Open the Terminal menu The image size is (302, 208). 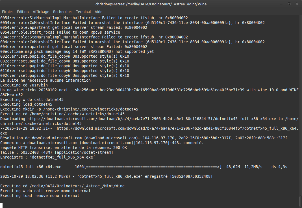(x=83, y=12)
